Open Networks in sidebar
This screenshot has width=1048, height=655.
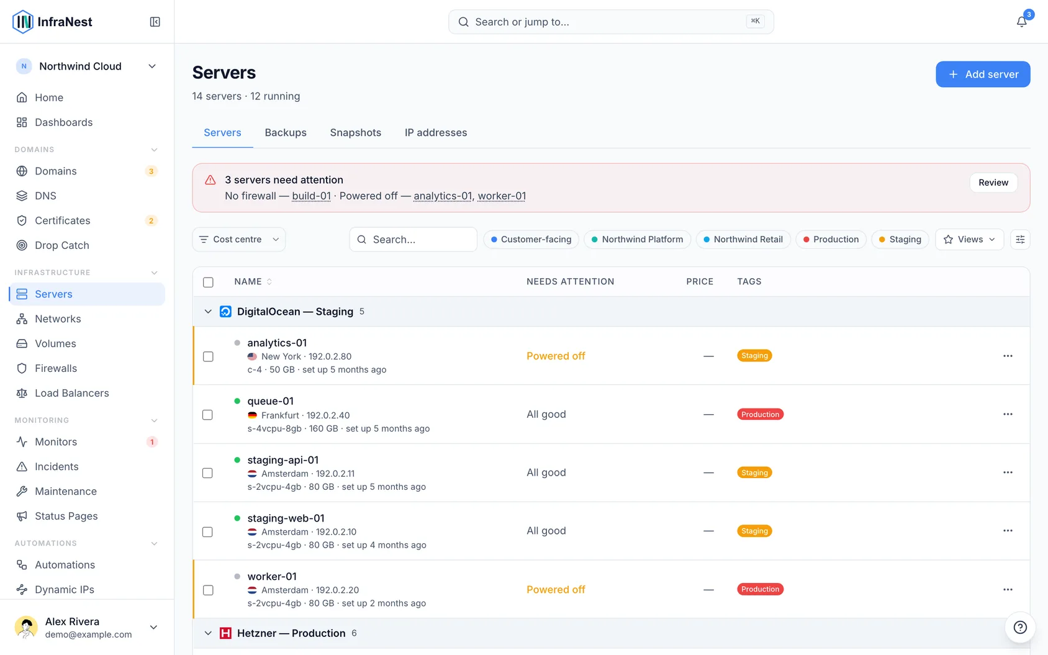click(87, 318)
